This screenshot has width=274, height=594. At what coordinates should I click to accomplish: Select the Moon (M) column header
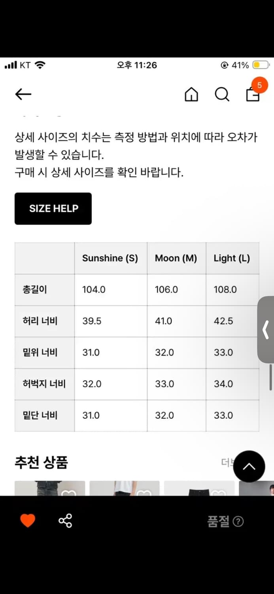pos(176,258)
